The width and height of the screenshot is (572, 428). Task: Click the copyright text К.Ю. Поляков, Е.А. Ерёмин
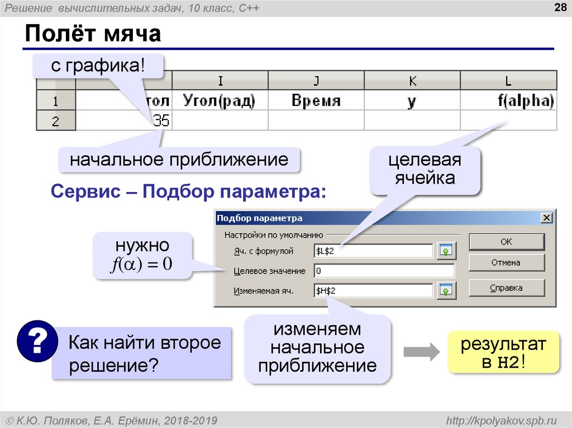(112, 421)
